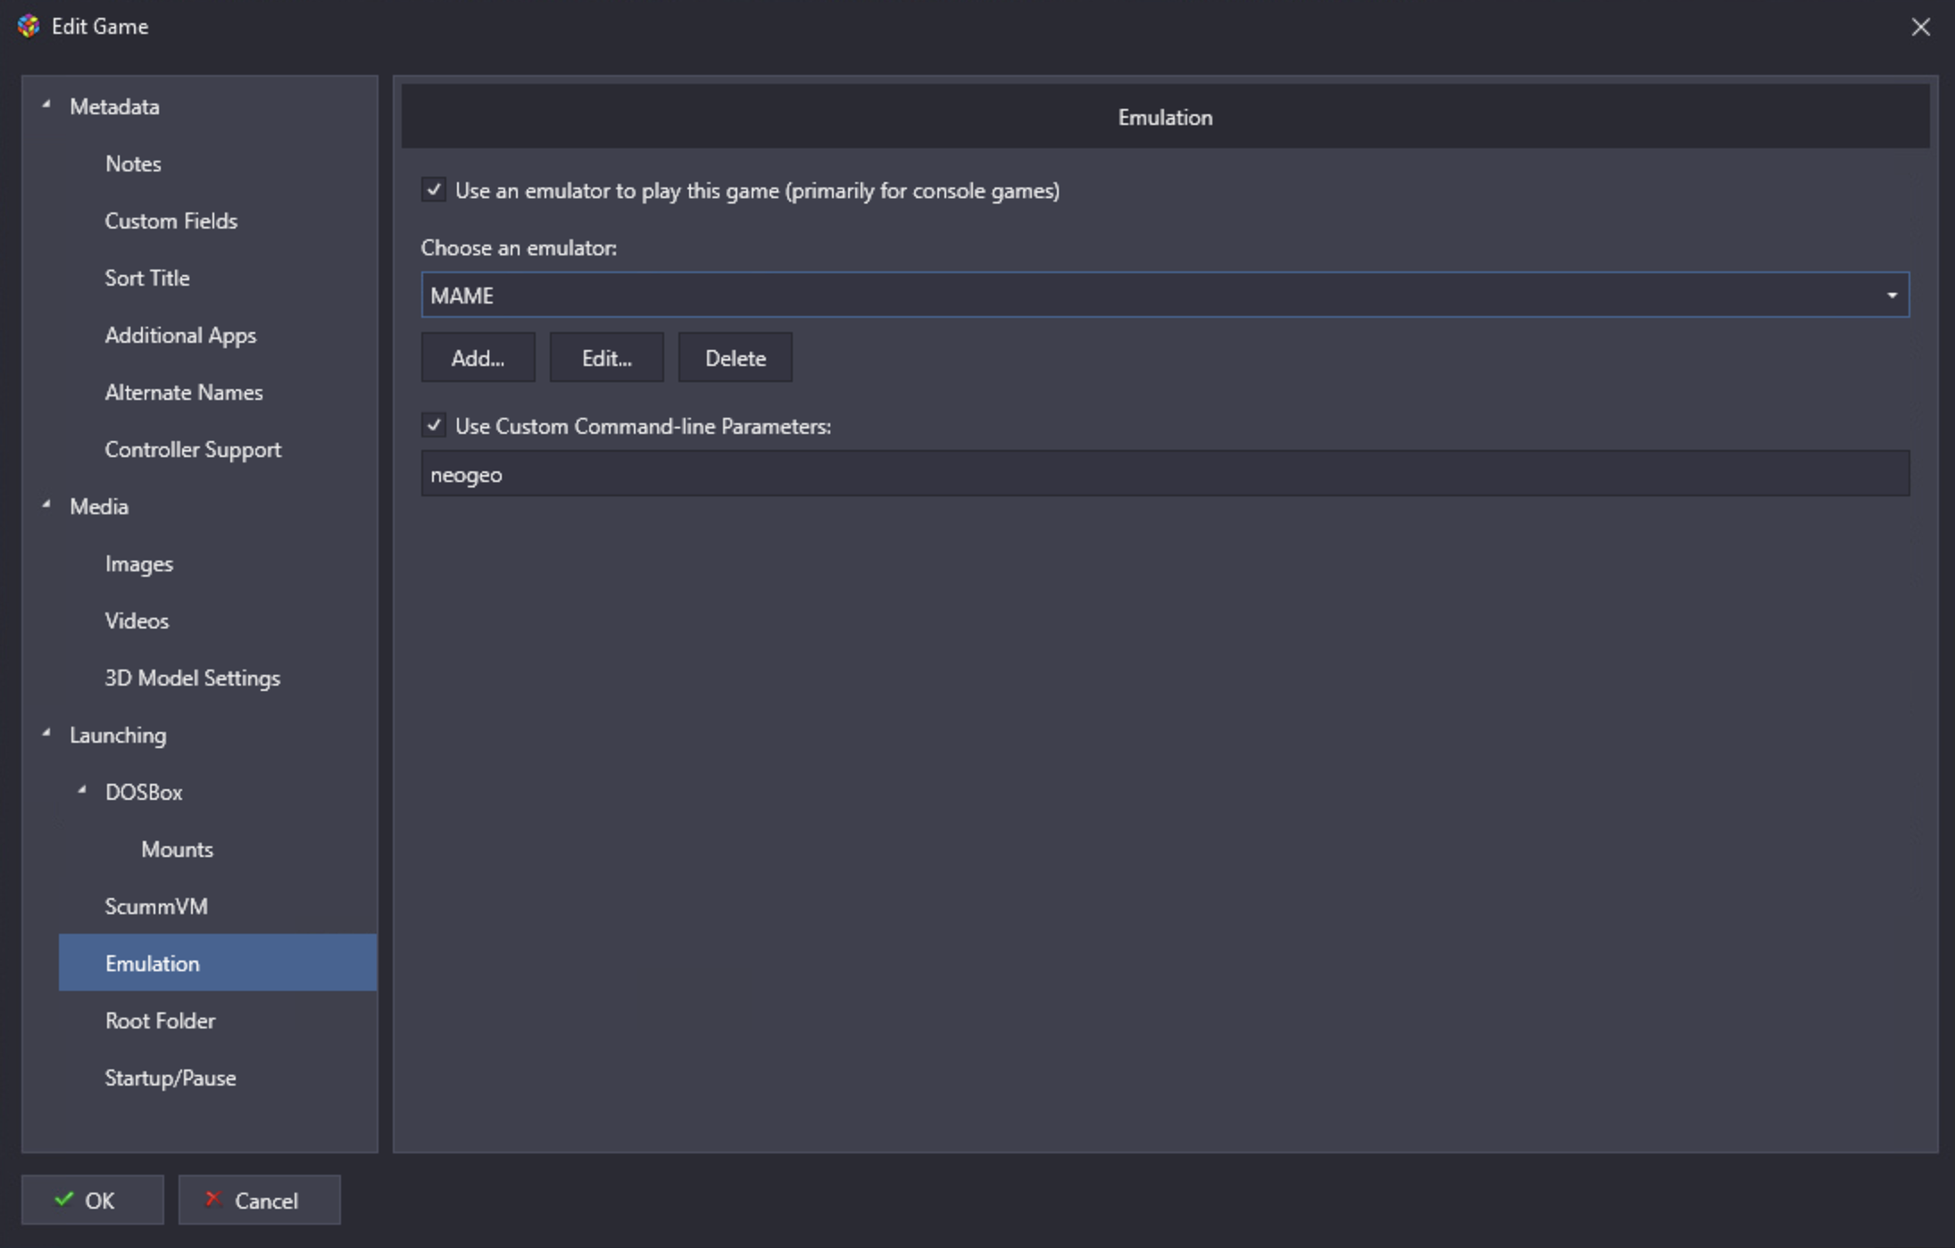This screenshot has height=1248, width=1955.
Task: Close the Edit Game dialog
Action: (1921, 27)
